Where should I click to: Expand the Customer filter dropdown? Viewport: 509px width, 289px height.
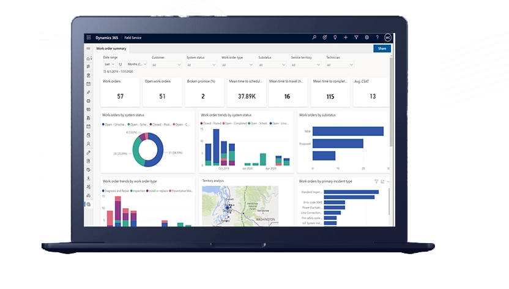point(166,64)
